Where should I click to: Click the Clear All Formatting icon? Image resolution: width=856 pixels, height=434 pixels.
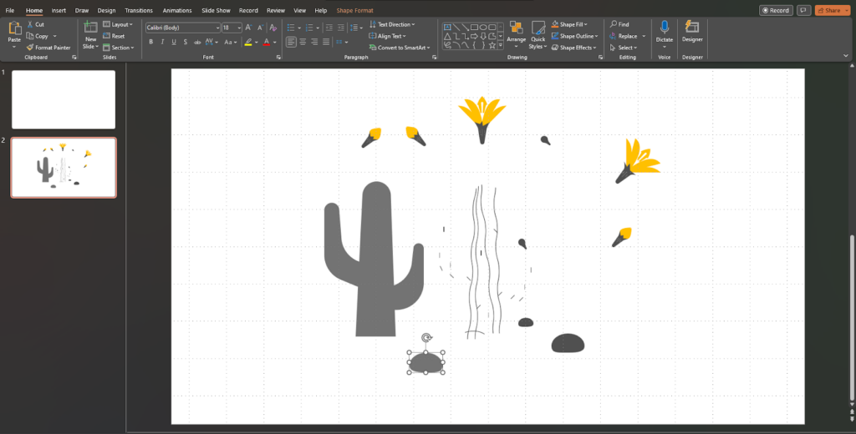(x=273, y=28)
